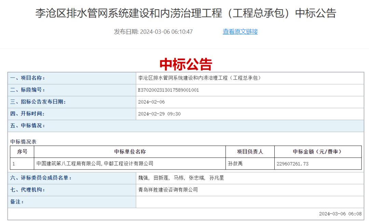Click the date 2024-02-06
This screenshot has width=369, height=222.
(151, 102)
